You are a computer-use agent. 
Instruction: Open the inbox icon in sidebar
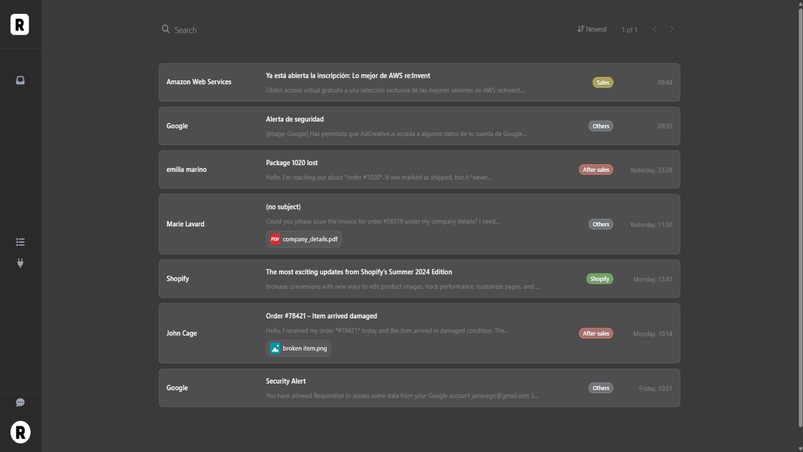click(20, 80)
